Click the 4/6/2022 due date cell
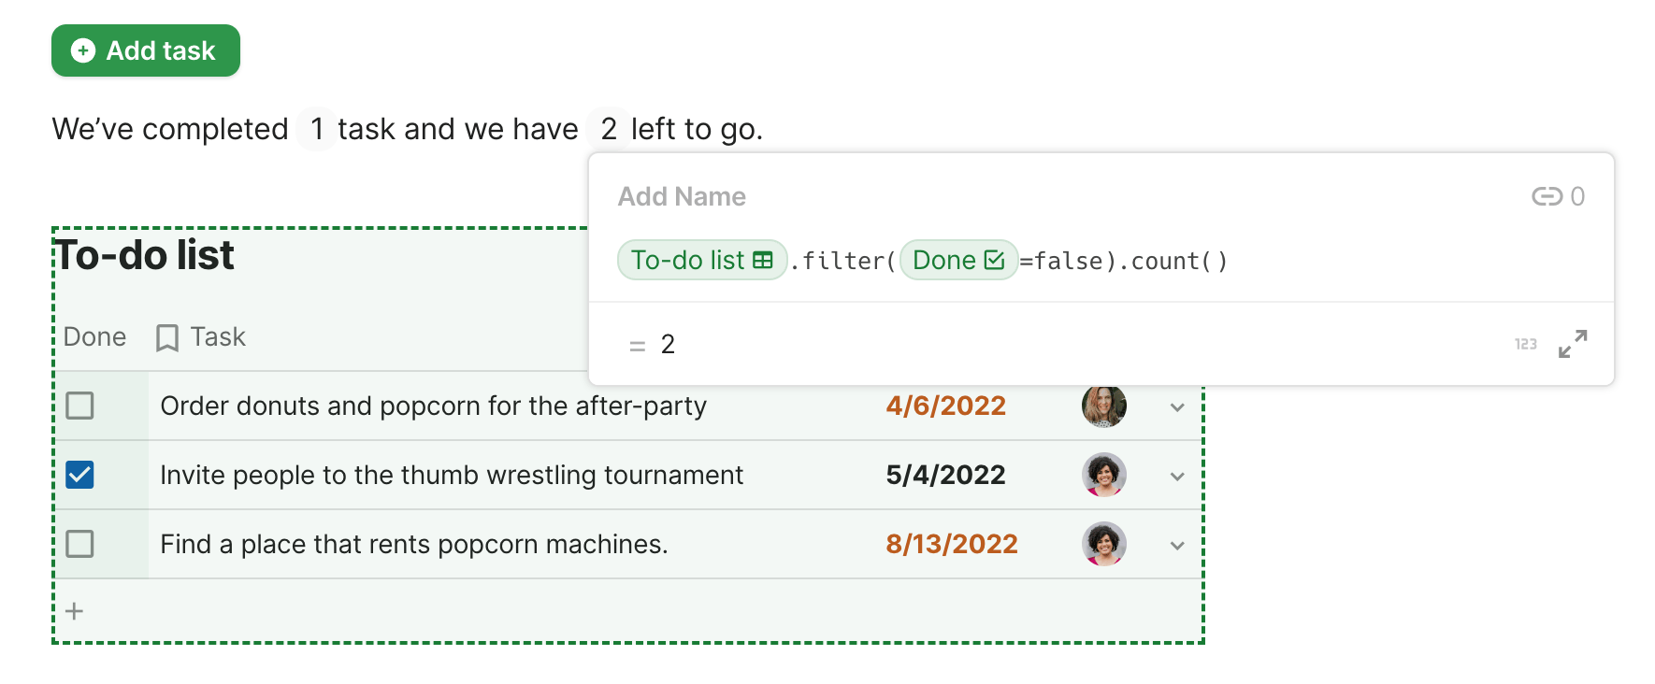1655x684 pixels. 945,406
